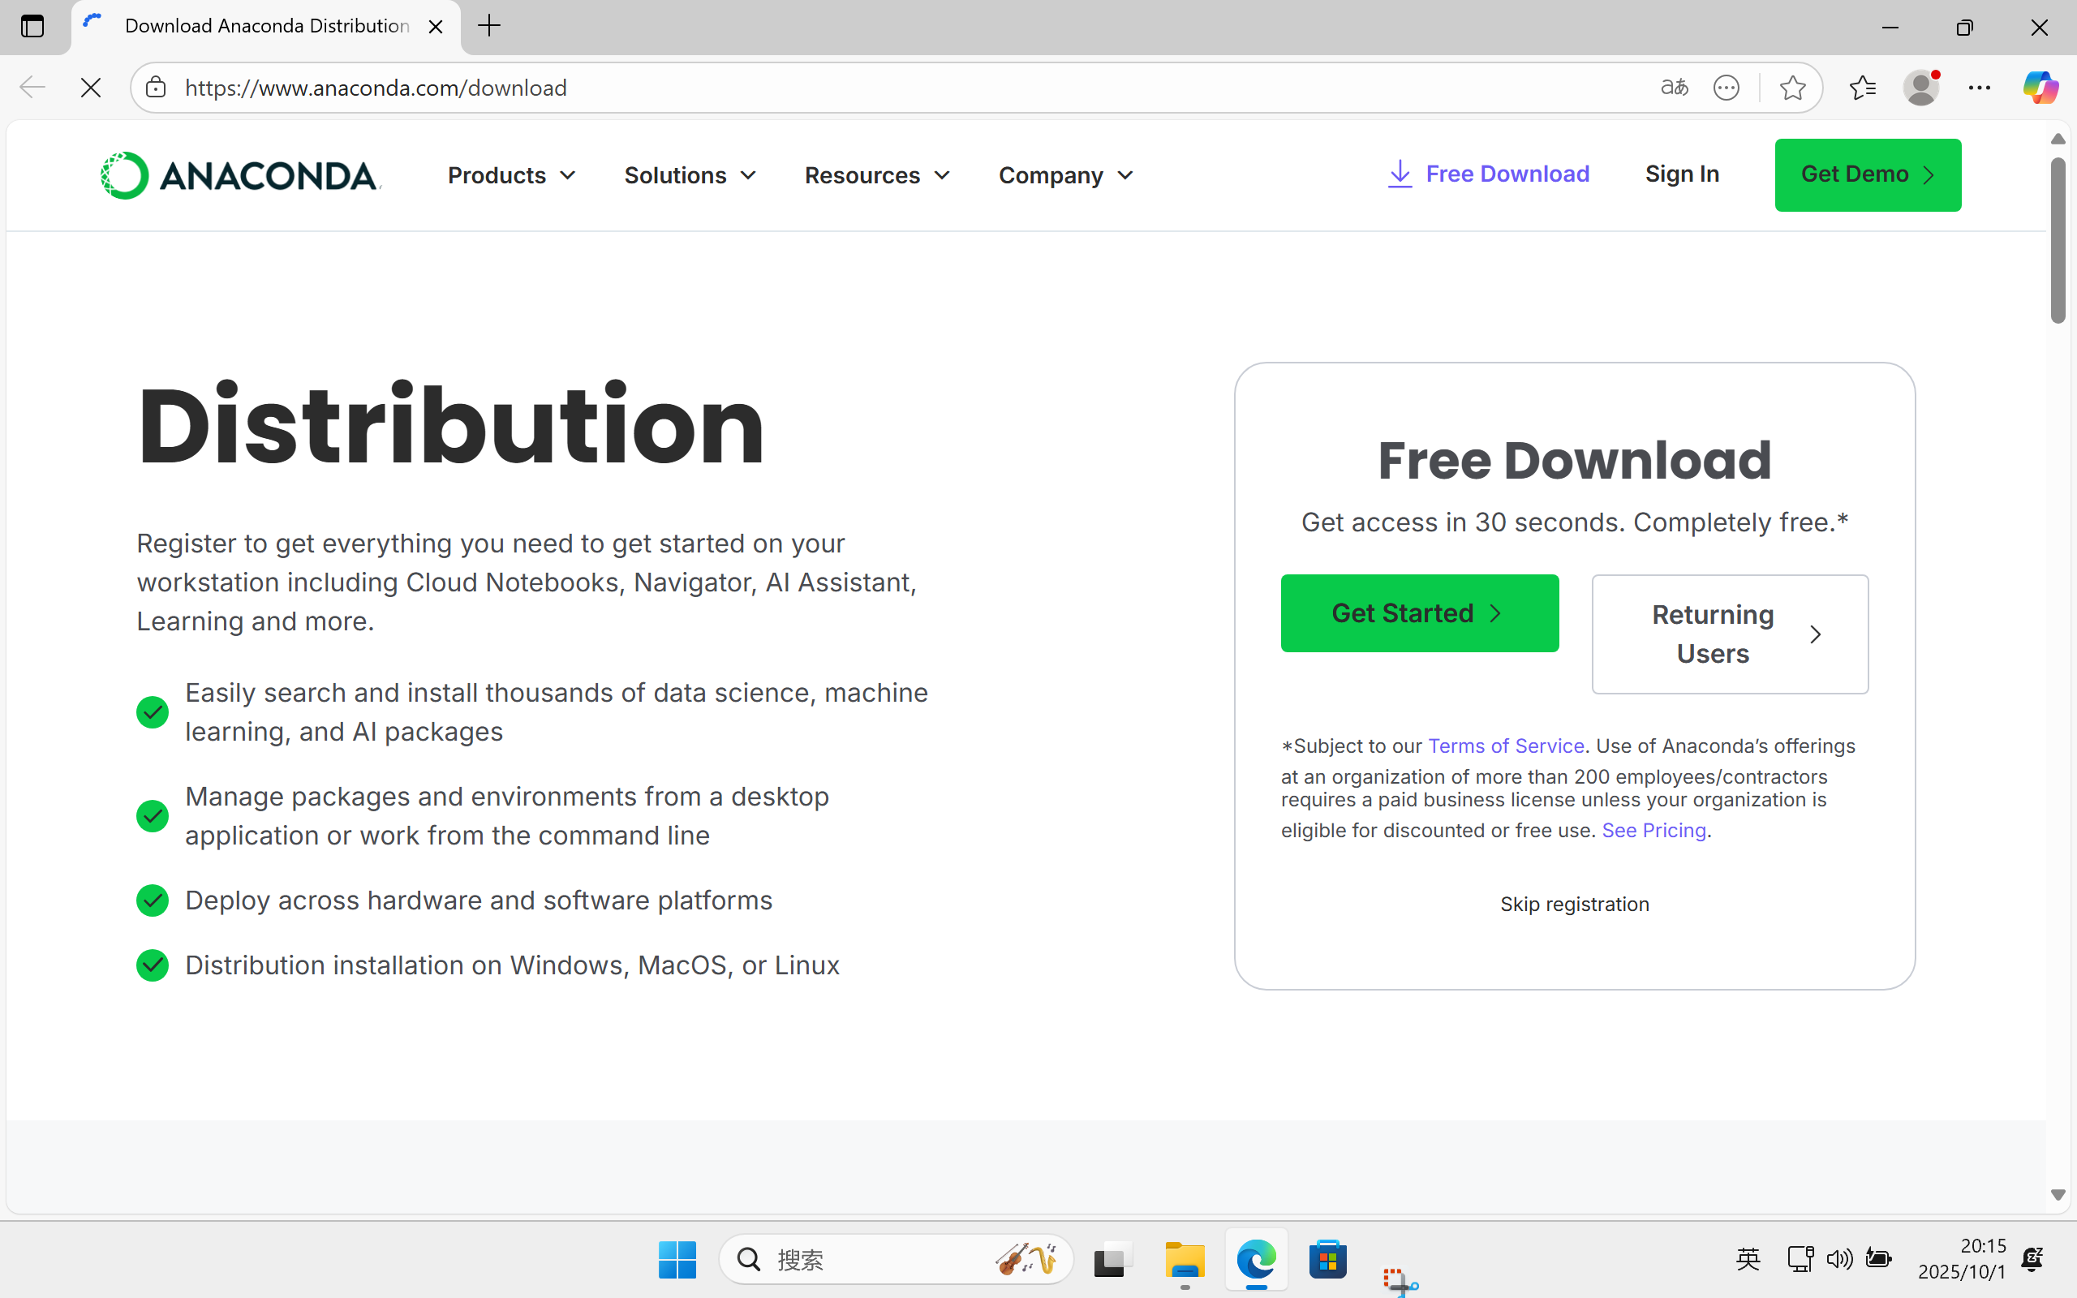Viewport: 2077px width, 1298px height.
Task: Expand the Solutions dropdown menu
Action: 690,175
